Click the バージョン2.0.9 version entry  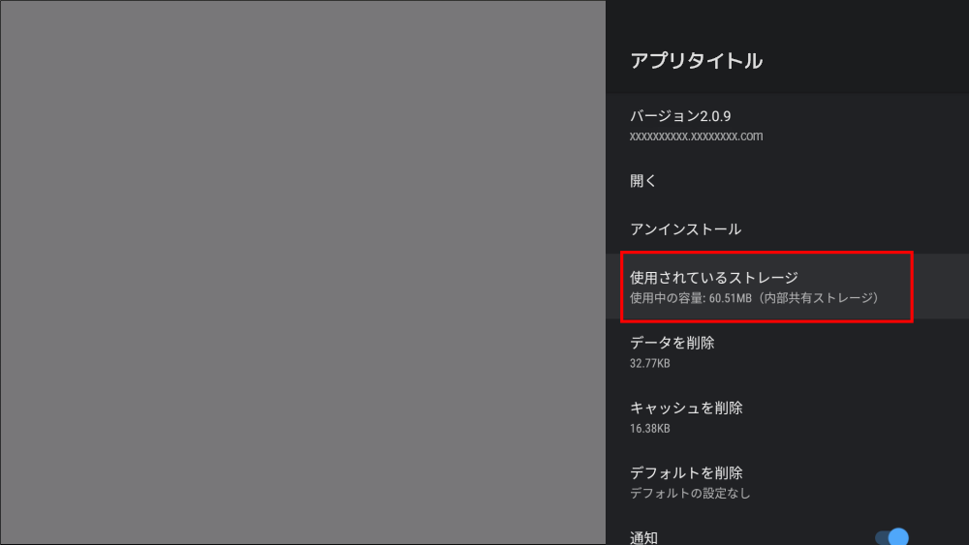(x=787, y=125)
